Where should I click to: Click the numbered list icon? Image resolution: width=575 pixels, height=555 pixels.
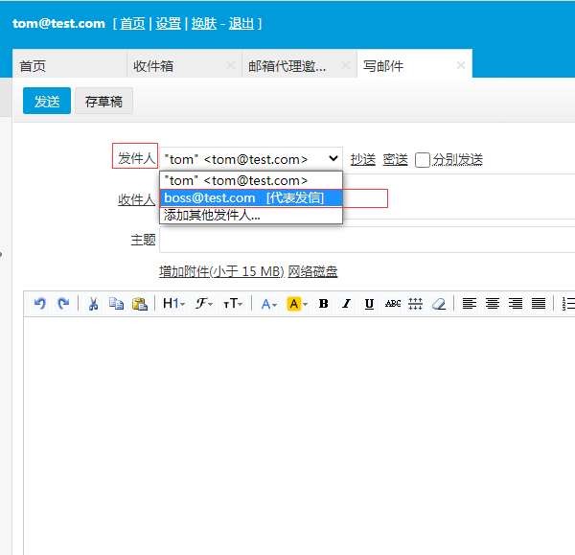pos(568,304)
